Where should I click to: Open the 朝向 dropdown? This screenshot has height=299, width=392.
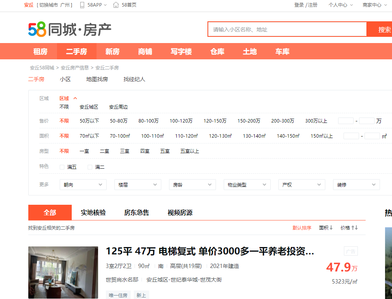coord(83,185)
